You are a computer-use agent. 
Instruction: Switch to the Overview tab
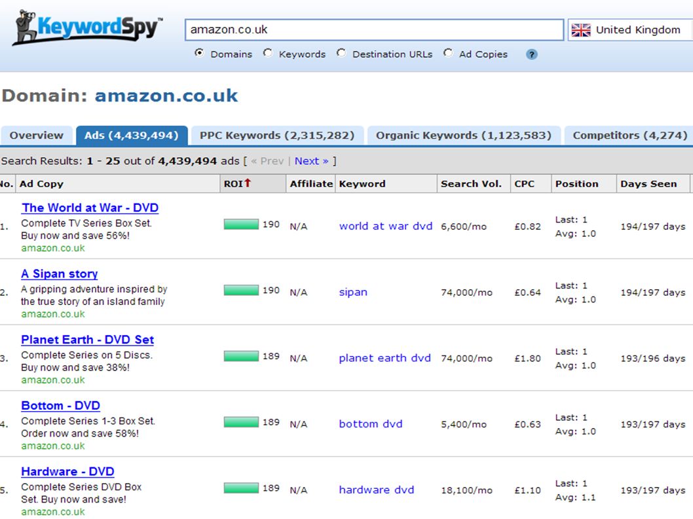[37, 135]
